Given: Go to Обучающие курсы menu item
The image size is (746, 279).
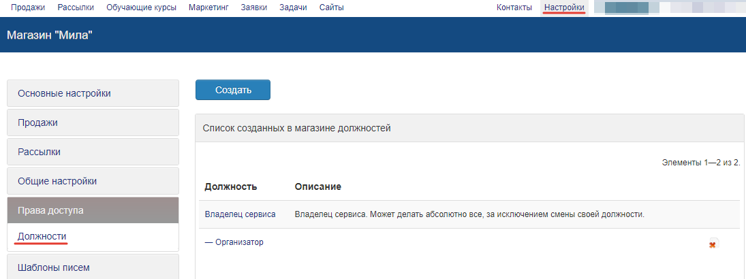Looking at the screenshot, I should click(x=141, y=7).
